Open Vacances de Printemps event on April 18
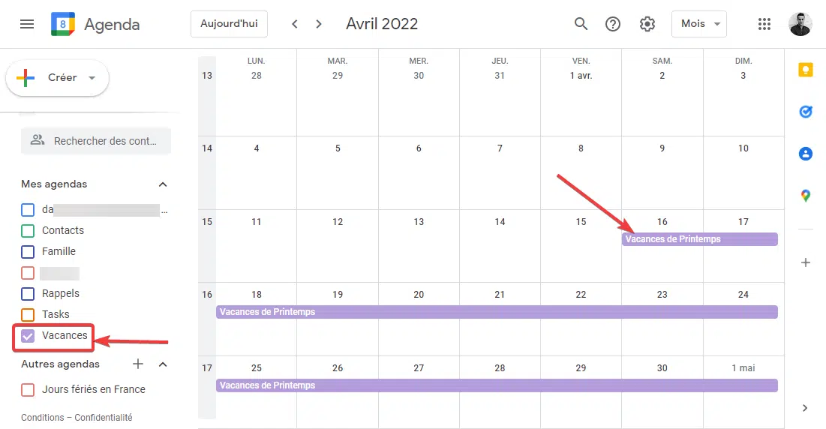Image resolution: width=826 pixels, height=429 pixels. [x=497, y=312]
